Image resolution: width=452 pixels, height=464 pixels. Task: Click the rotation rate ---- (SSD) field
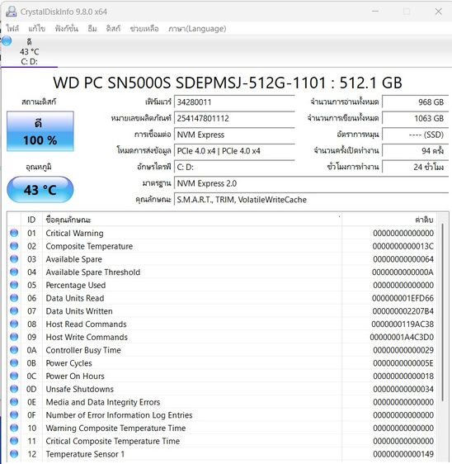(416, 135)
